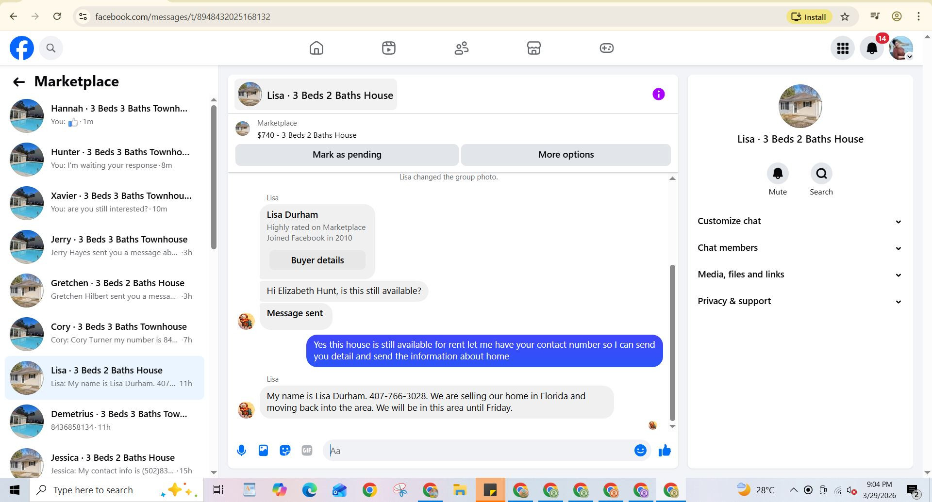The width and height of the screenshot is (932, 502).
Task: Open Gretchen 3 Beds 2 Baths House chat
Action: point(104,290)
